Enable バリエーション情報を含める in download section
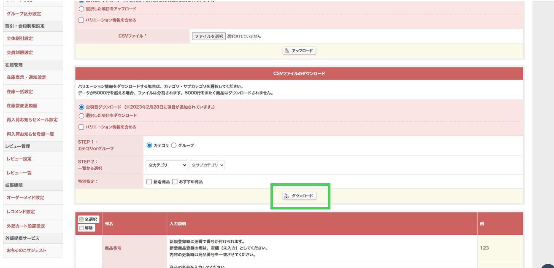 [81, 127]
